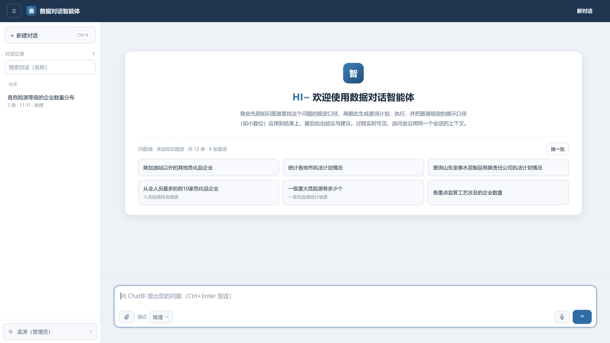Click the 今天 date group label
This screenshot has height=343, width=610.
13,84
